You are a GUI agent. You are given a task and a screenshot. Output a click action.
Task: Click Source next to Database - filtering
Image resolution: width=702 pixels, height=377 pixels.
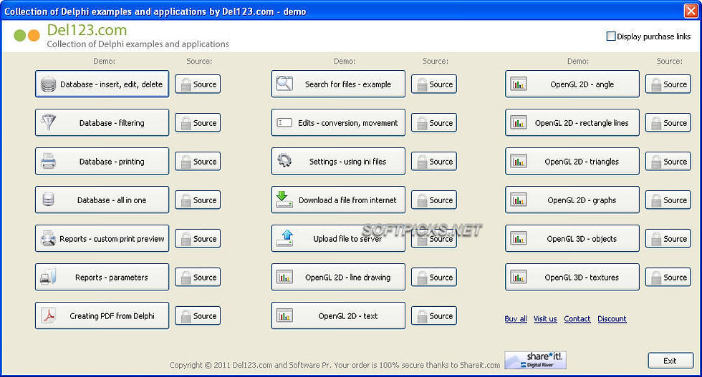(x=198, y=122)
